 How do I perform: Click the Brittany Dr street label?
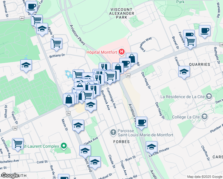point(57,55)
